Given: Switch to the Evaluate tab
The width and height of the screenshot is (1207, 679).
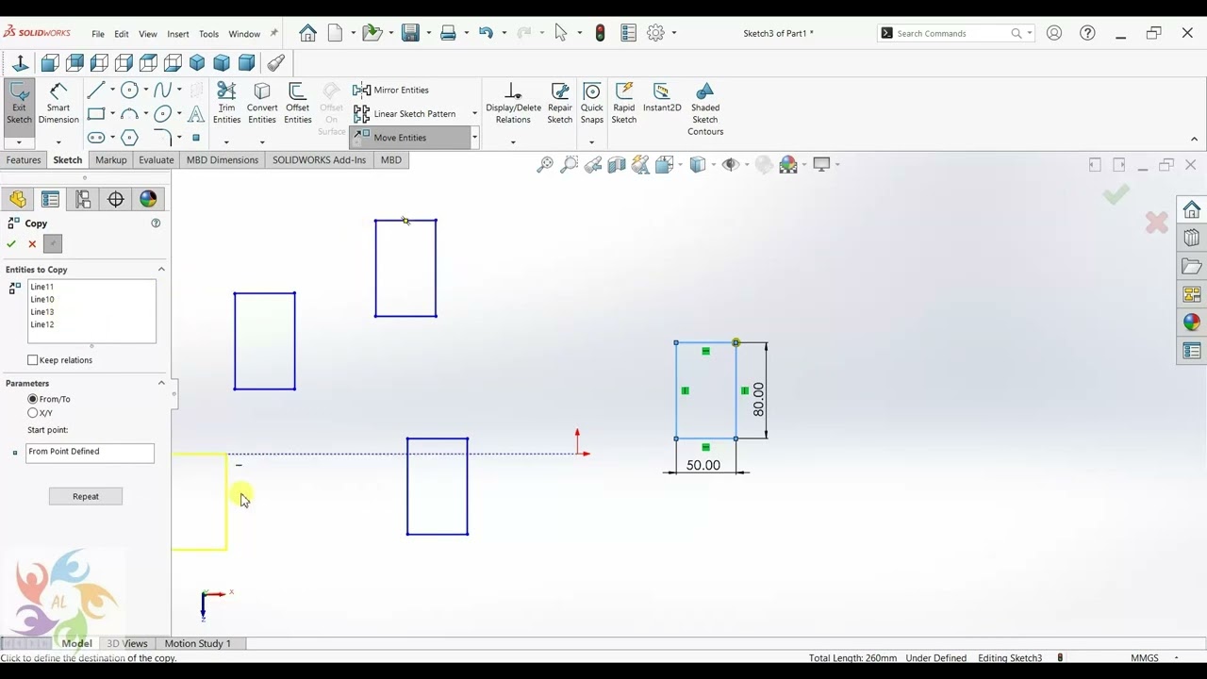Looking at the screenshot, I should tap(157, 160).
